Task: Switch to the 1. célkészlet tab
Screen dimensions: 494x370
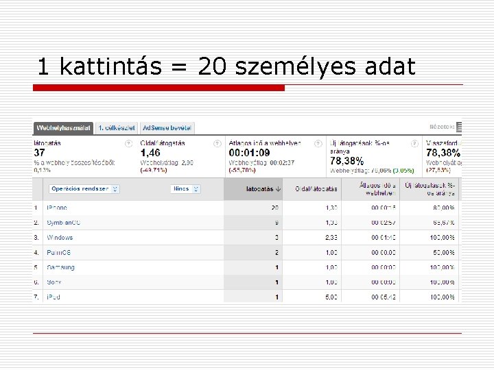Action: pos(117,128)
